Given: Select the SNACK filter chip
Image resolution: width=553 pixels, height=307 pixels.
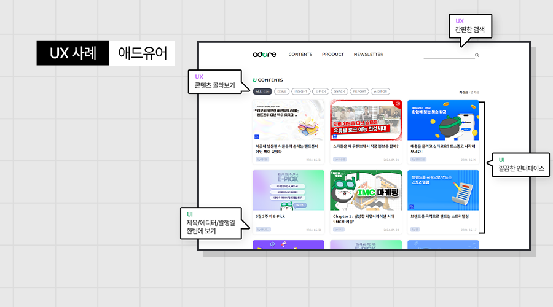Looking at the screenshot, I should 339,91.
